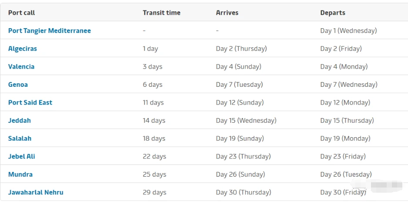The height and width of the screenshot is (204, 408).
Task: Open the Jawaharlal Nehru port link
Action: pos(36,192)
